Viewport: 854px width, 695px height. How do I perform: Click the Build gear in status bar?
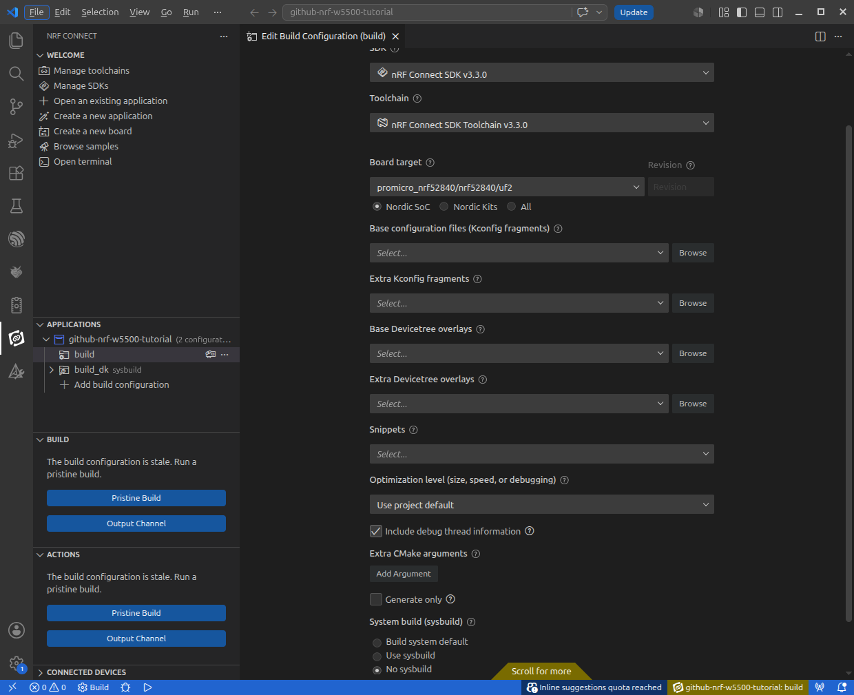tap(93, 687)
